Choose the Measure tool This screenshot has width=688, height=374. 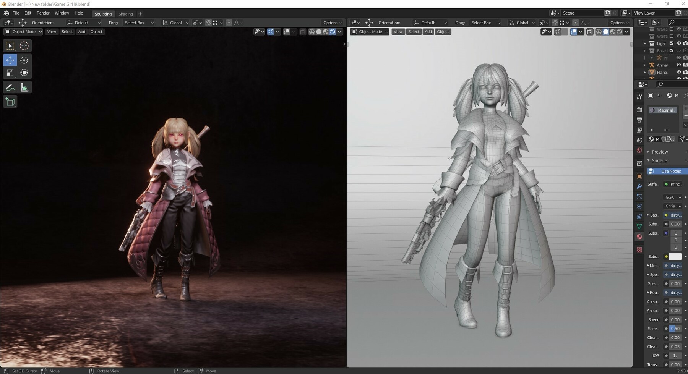24,87
